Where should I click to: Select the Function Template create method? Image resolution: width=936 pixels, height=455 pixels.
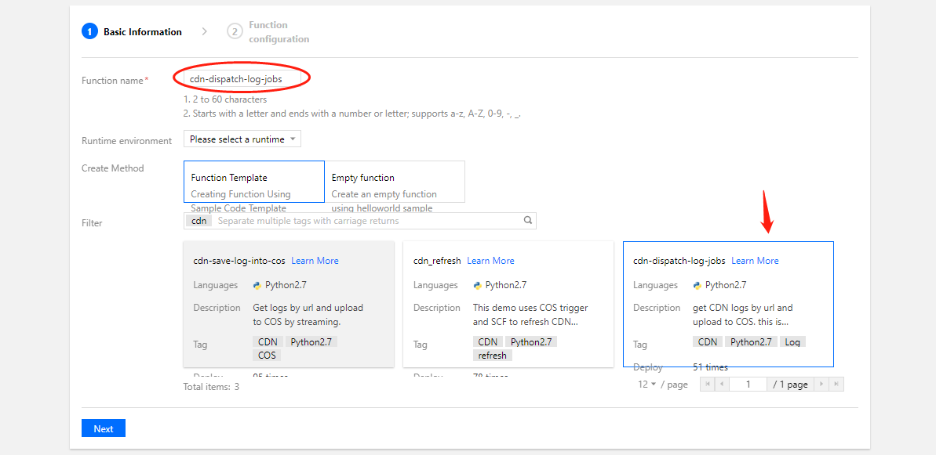point(254,182)
